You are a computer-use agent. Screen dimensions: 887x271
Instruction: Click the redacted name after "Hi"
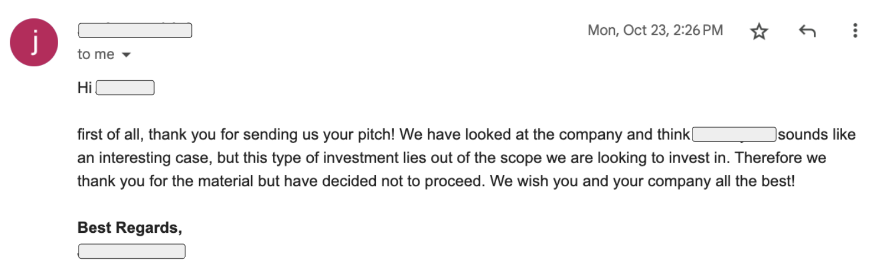[125, 88]
